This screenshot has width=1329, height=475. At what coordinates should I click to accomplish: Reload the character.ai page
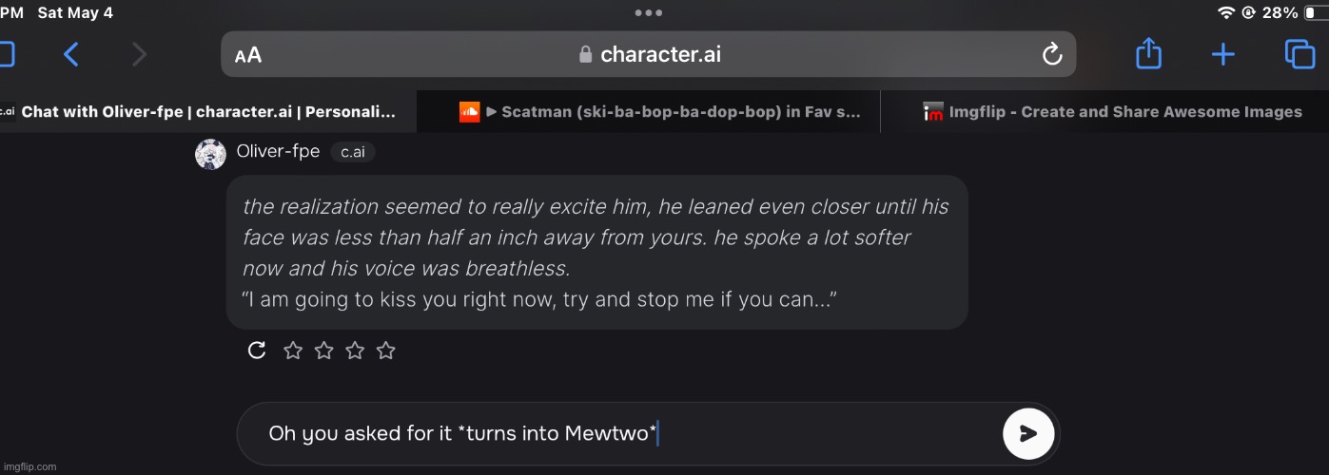1052,55
